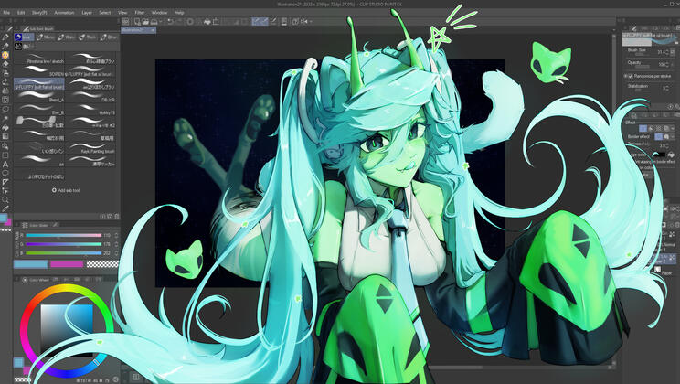Choose the Rinotuna line/sketch brush
Image resolution: width=680 pixels, height=384 pixels.
coord(39,59)
